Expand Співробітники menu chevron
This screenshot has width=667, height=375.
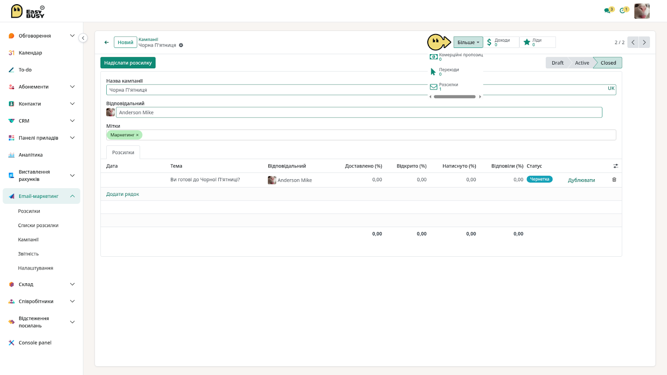72,301
